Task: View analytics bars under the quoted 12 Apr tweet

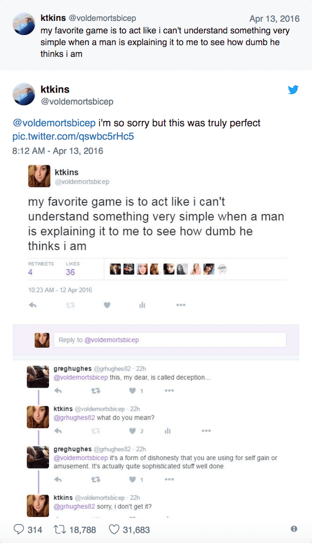Action: (141, 305)
